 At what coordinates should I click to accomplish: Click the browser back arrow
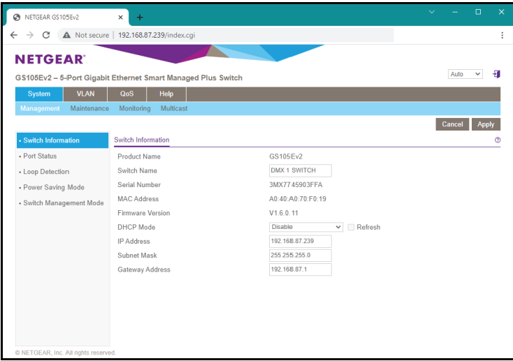(x=14, y=35)
